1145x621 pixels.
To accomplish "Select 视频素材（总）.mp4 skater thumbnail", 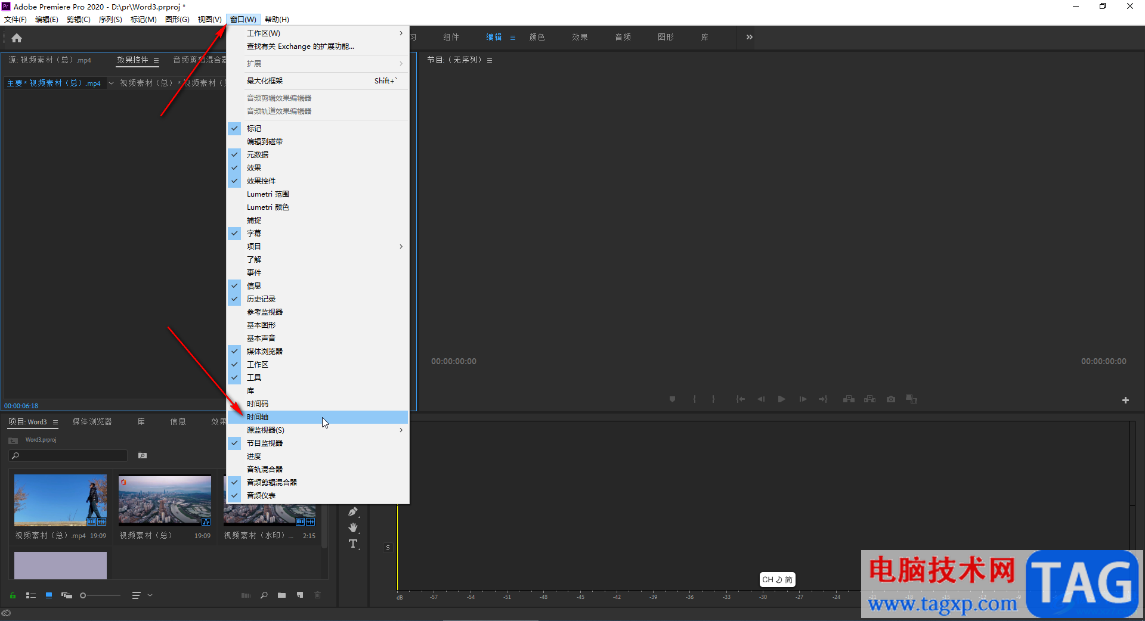I will point(60,500).
